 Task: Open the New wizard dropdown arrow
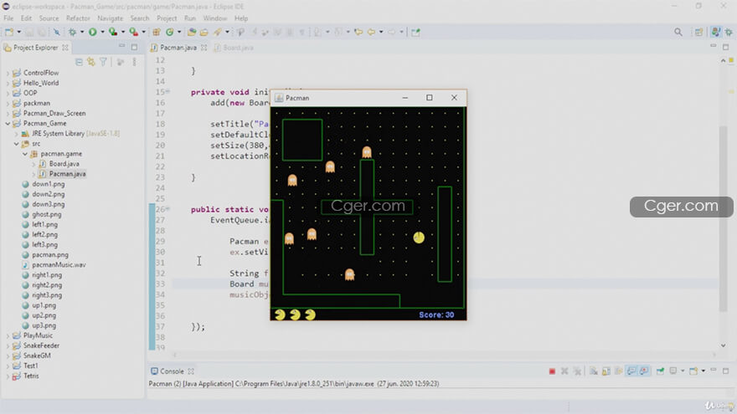18,32
